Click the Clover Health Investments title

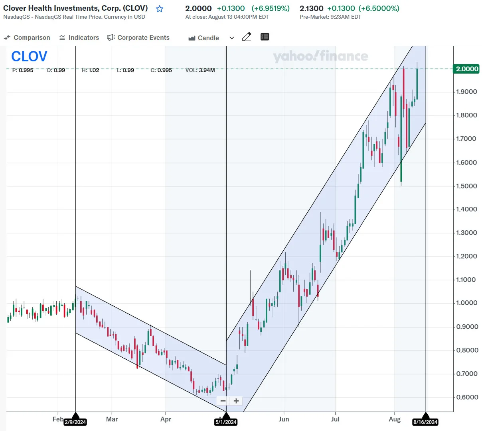click(75, 8)
